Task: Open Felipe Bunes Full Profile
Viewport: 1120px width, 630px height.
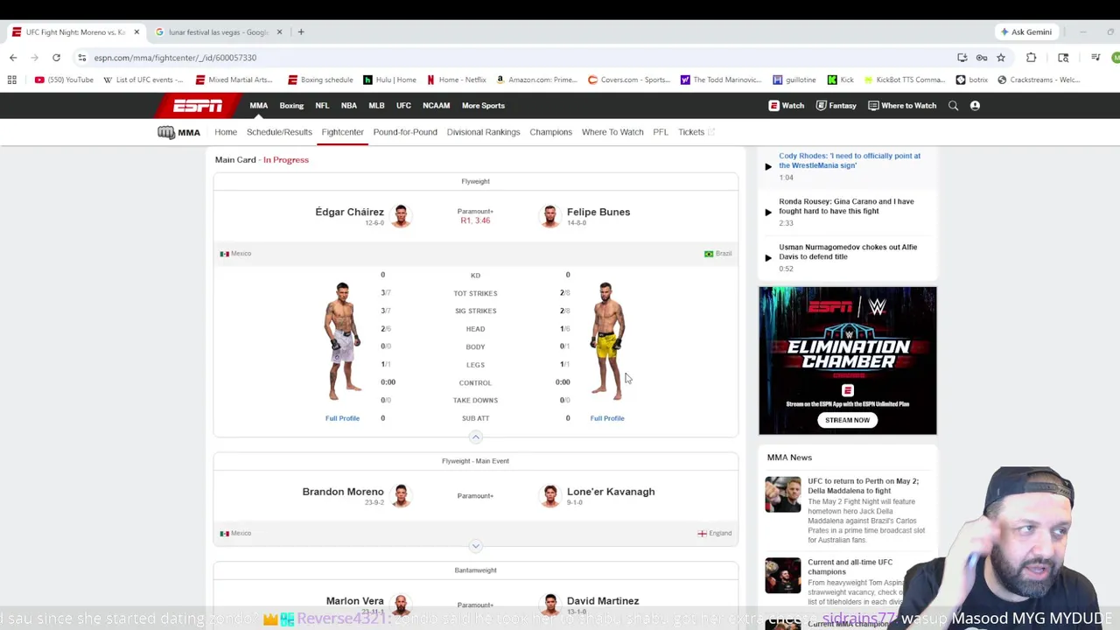Action: coord(607,418)
